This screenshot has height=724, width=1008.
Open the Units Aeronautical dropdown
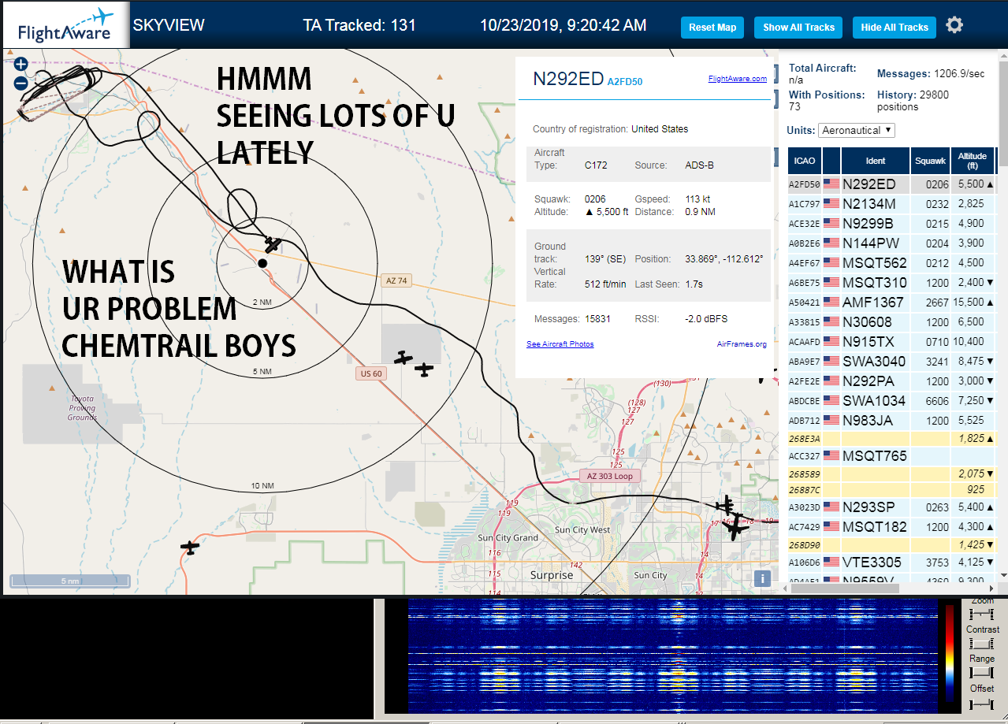point(857,130)
